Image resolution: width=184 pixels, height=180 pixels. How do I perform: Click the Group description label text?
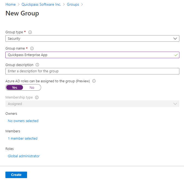[19, 65]
